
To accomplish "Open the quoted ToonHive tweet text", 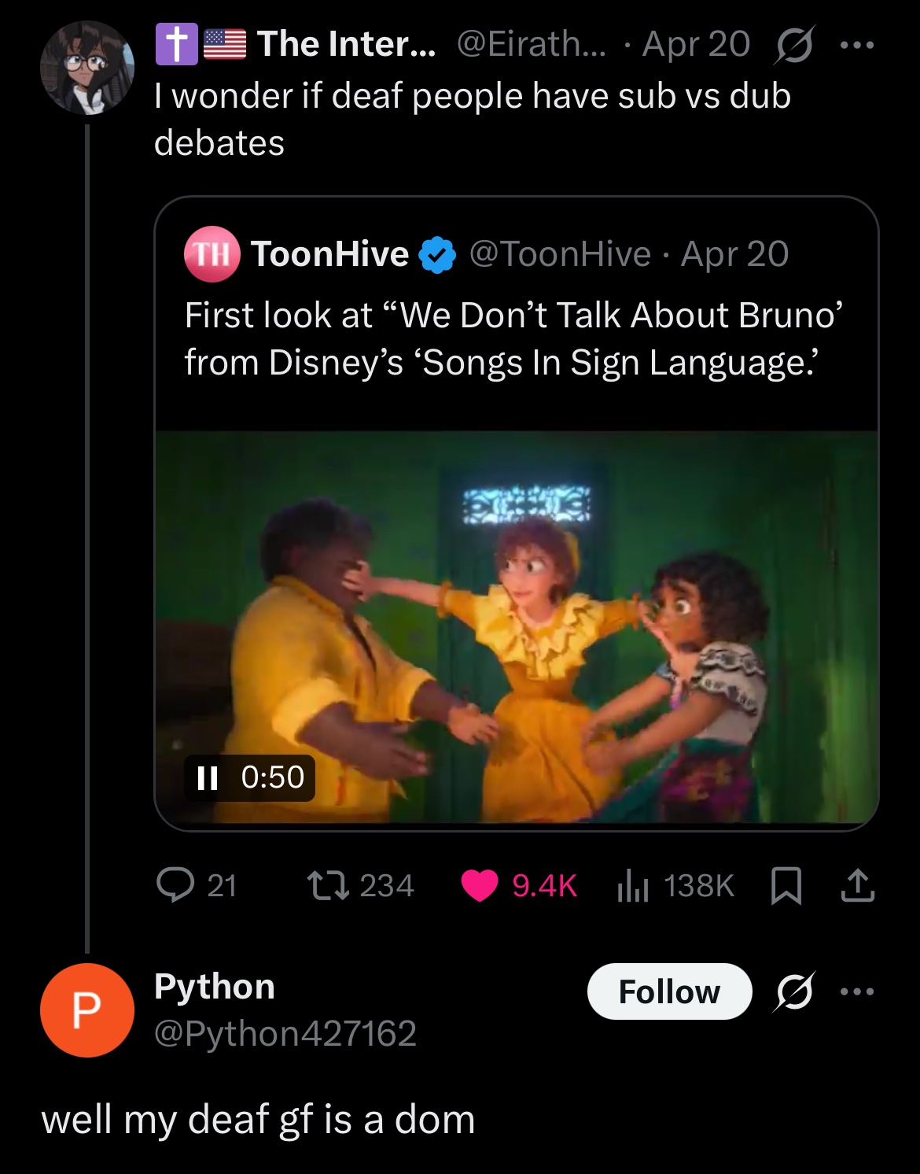I will pyautogui.click(x=513, y=338).
